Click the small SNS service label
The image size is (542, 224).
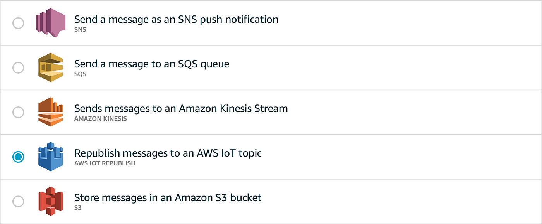pyautogui.click(x=80, y=30)
